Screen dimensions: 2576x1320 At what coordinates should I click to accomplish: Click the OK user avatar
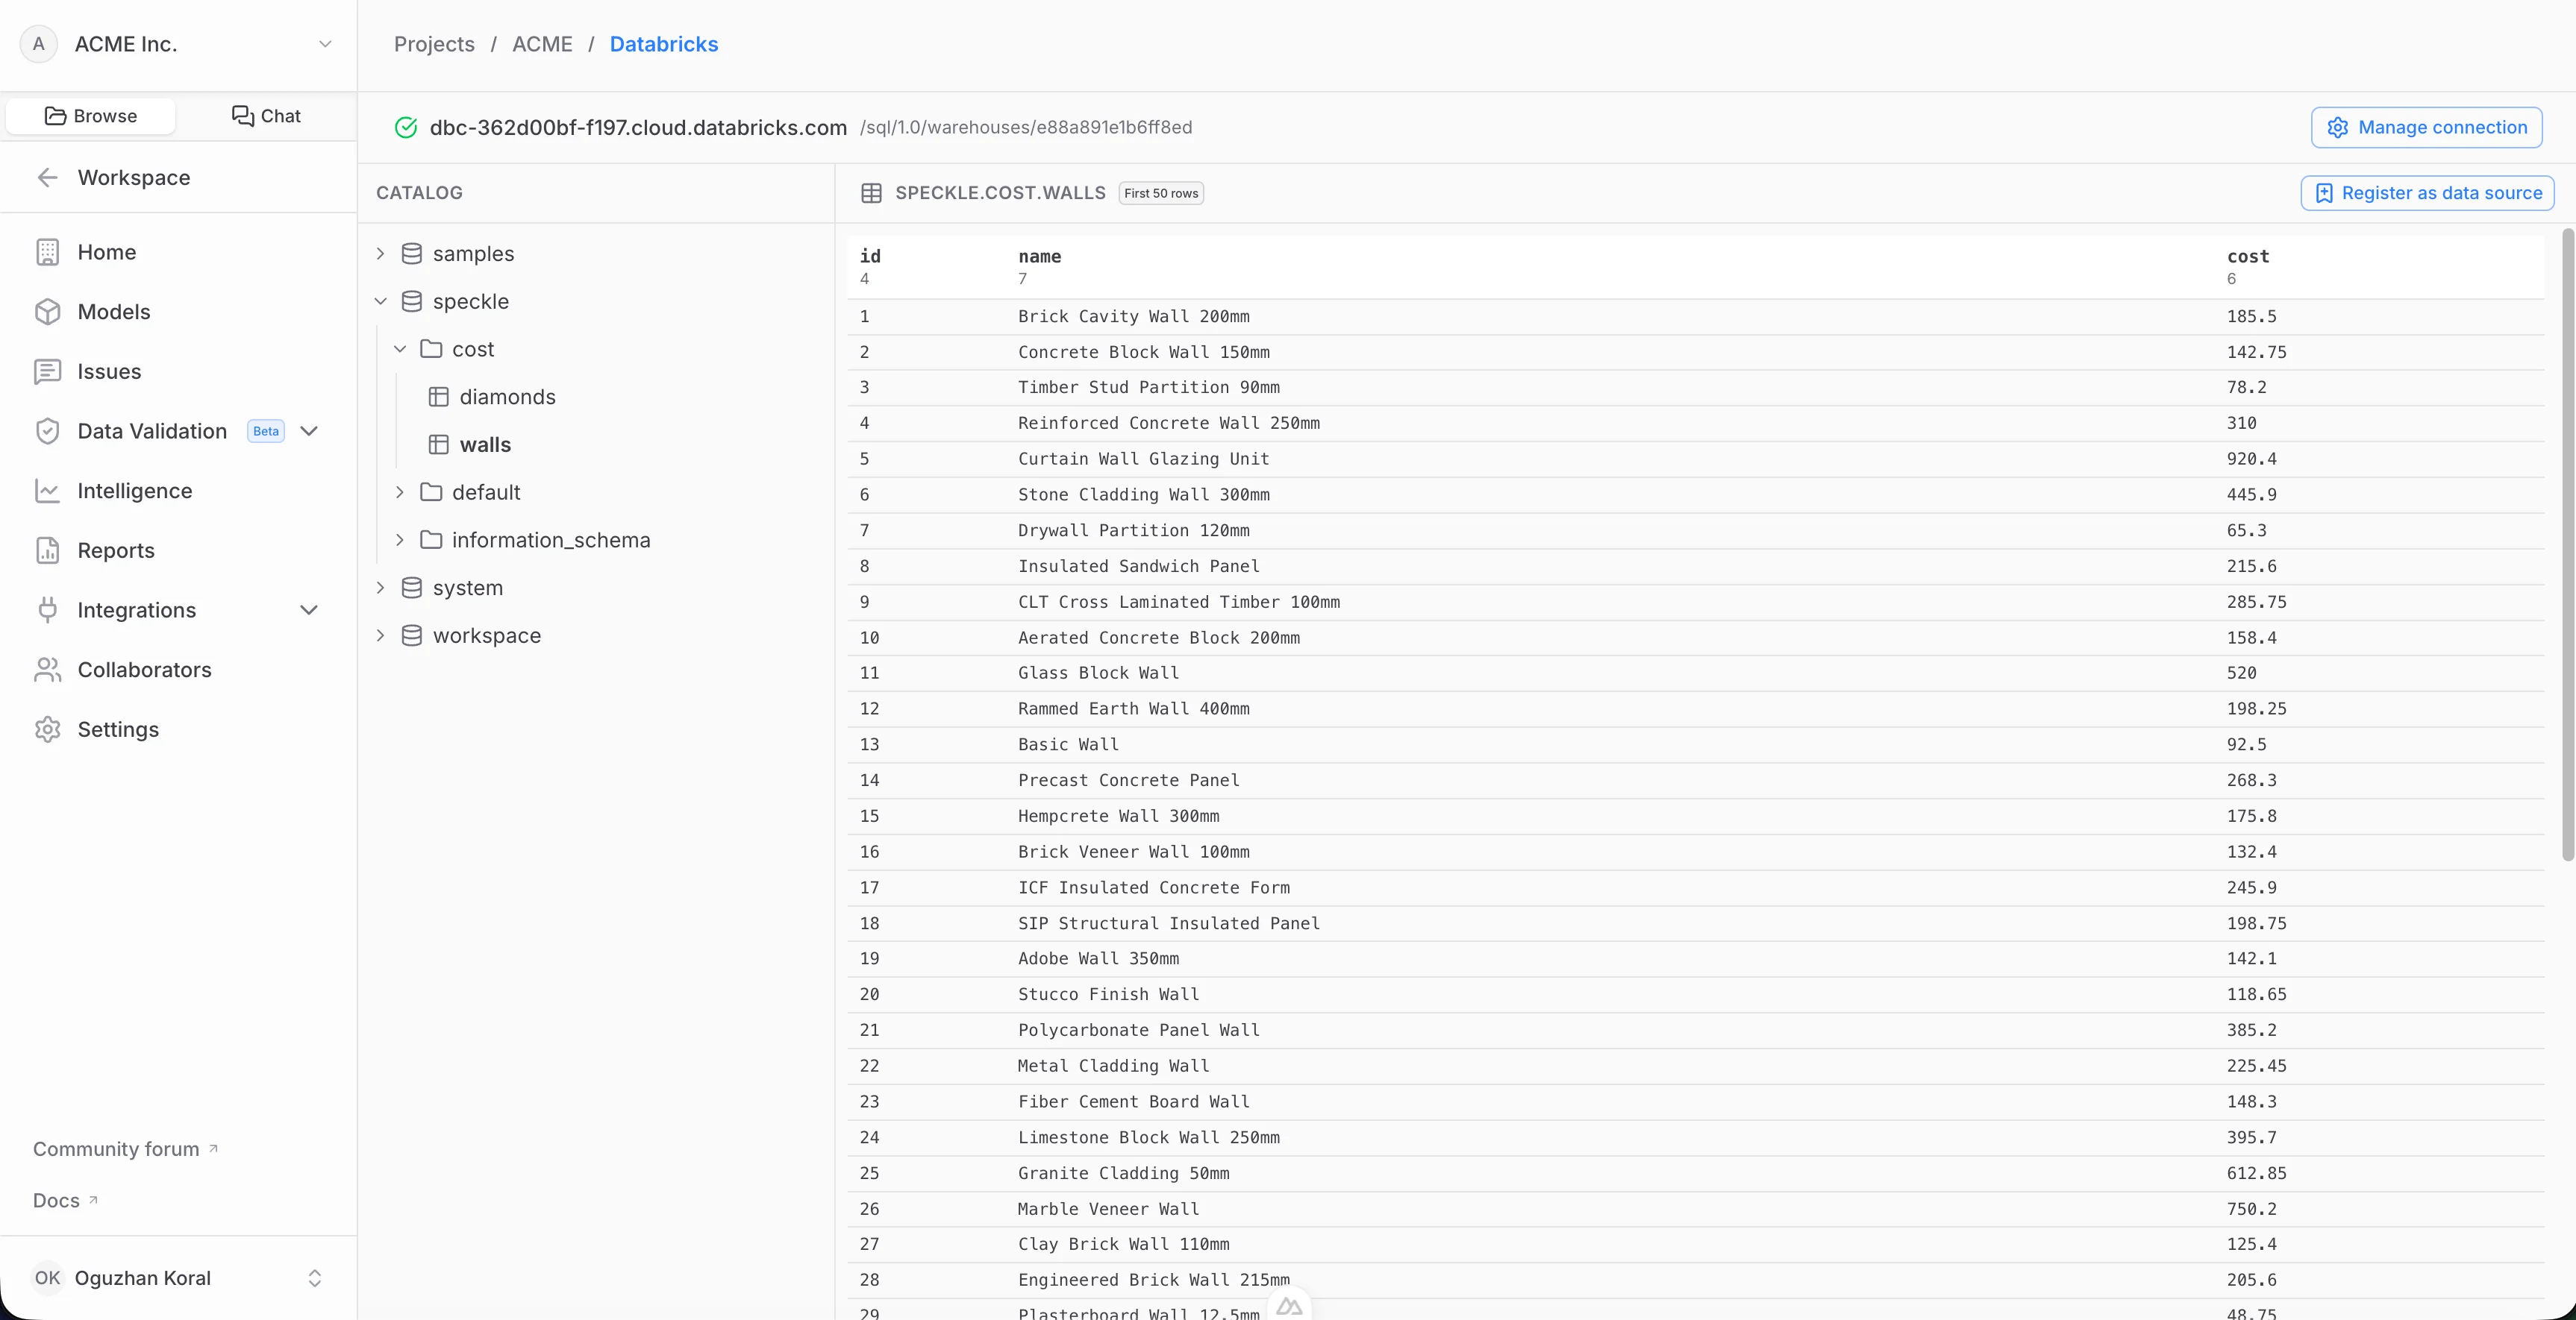[x=47, y=1278]
